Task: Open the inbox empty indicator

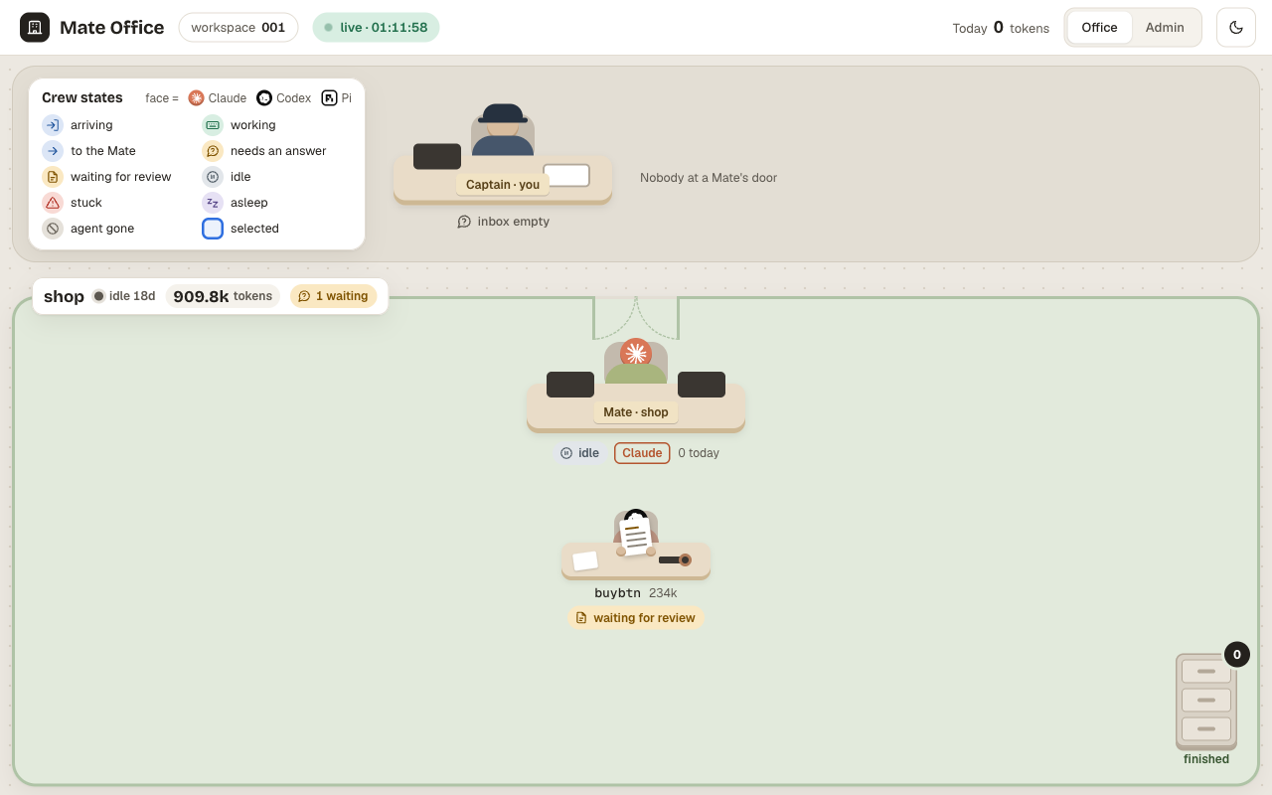Action: click(503, 222)
